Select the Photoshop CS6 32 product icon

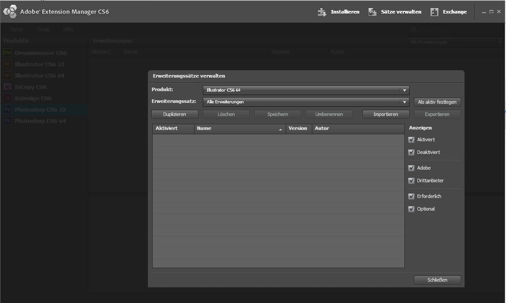(x=7, y=109)
